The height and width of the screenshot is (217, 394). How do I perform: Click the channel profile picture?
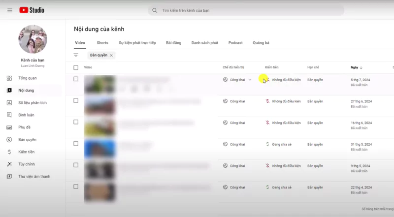[33, 39]
